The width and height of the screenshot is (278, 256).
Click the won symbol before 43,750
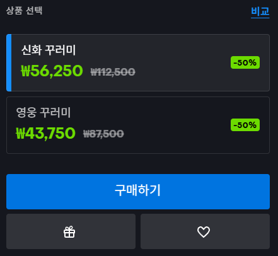coord(21,133)
